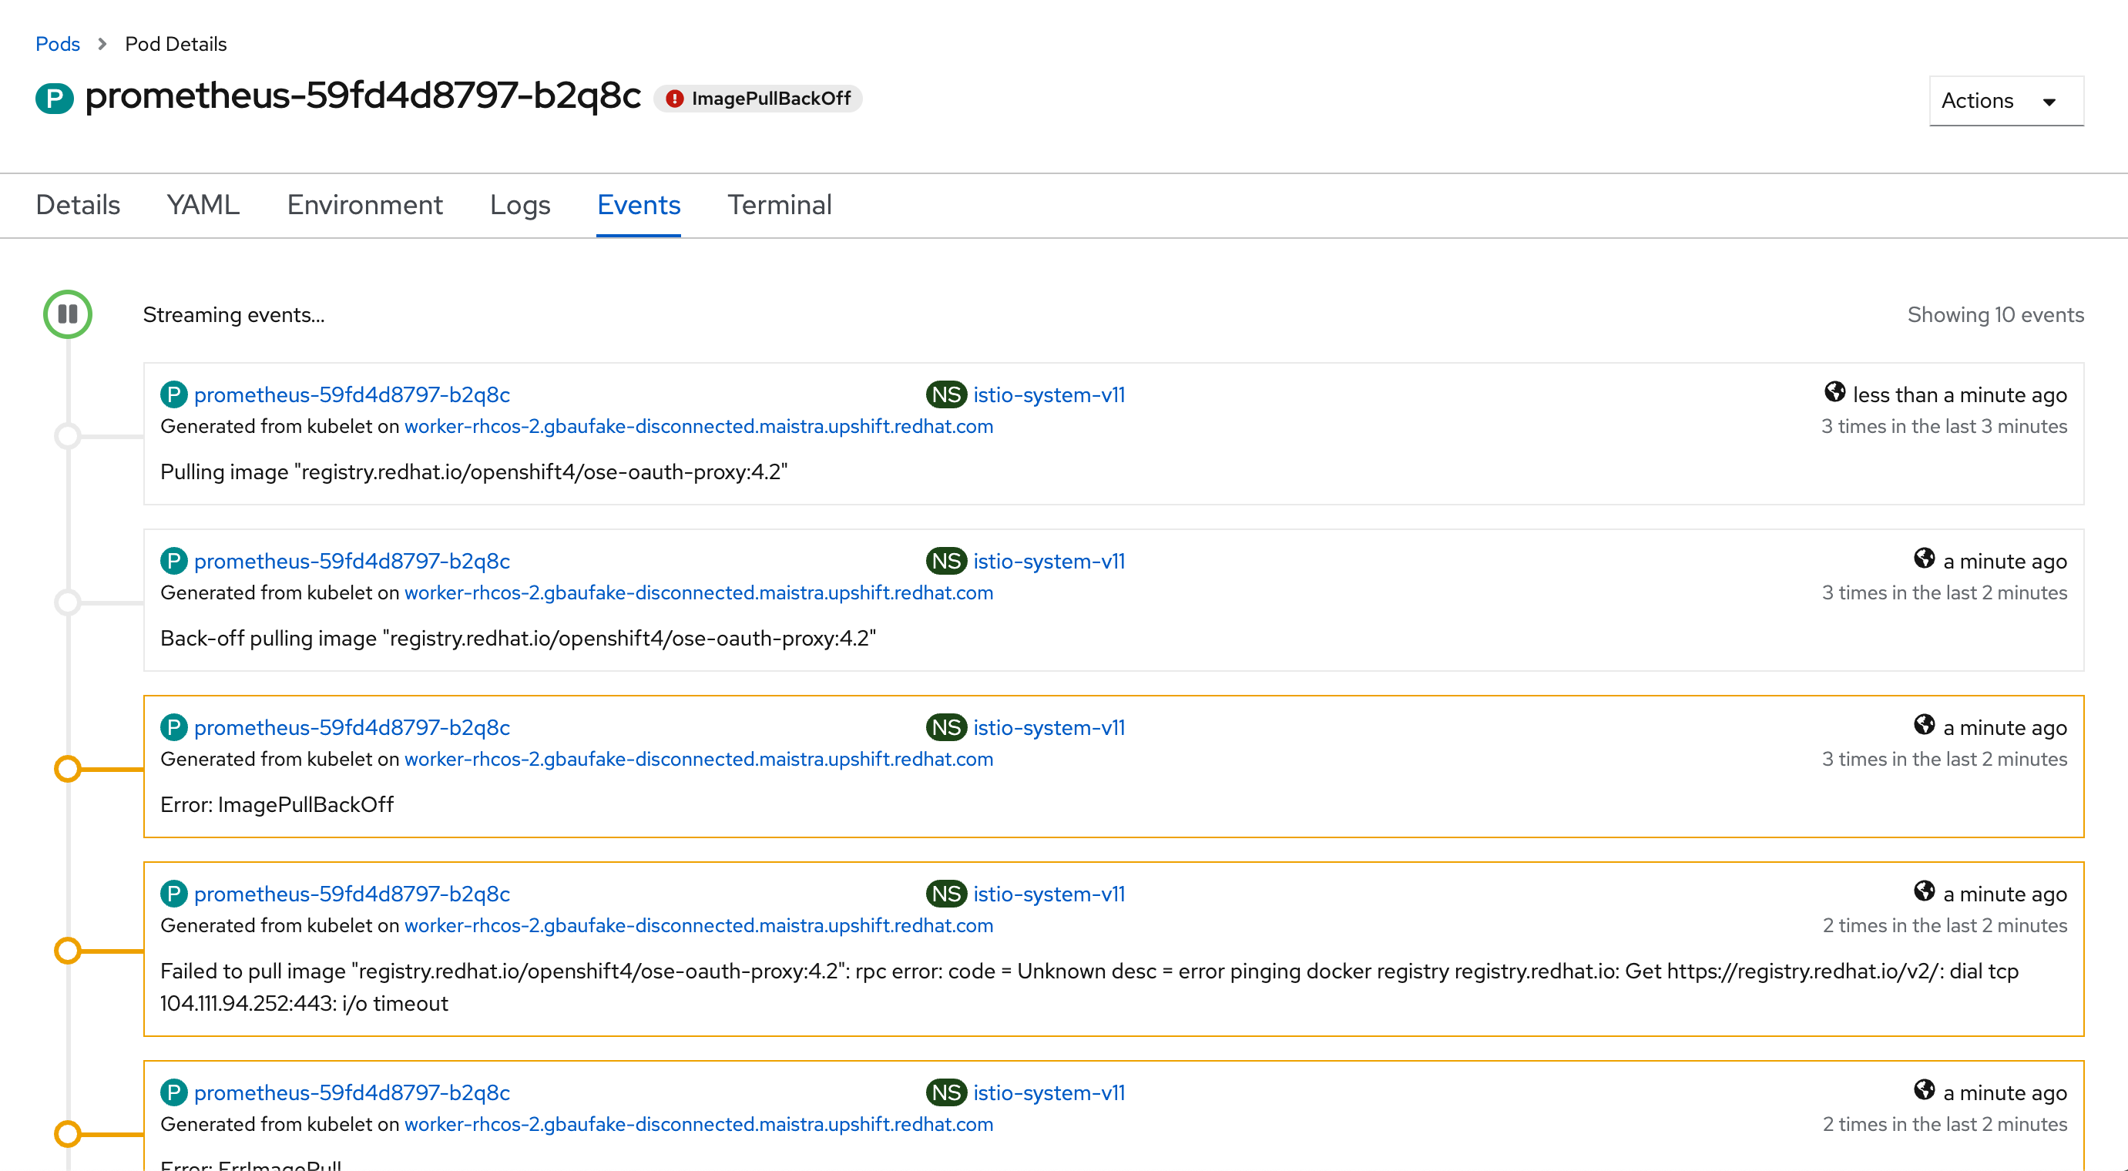Click timeline marker for Failed to pull event
2128x1171 pixels.
coord(68,951)
